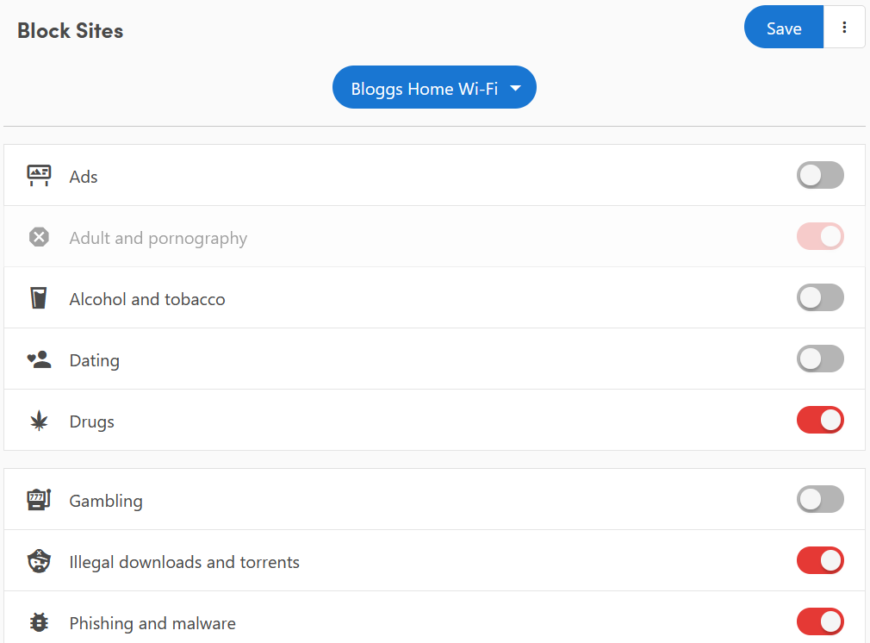Toggle the Dating block switch
The image size is (870, 643).
coord(820,359)
